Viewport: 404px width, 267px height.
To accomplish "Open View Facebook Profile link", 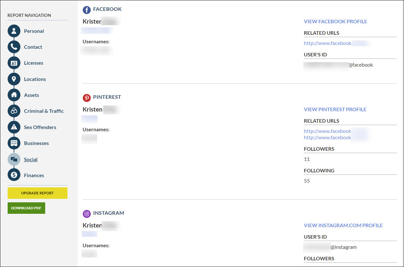I will click(x=336, y=21).
